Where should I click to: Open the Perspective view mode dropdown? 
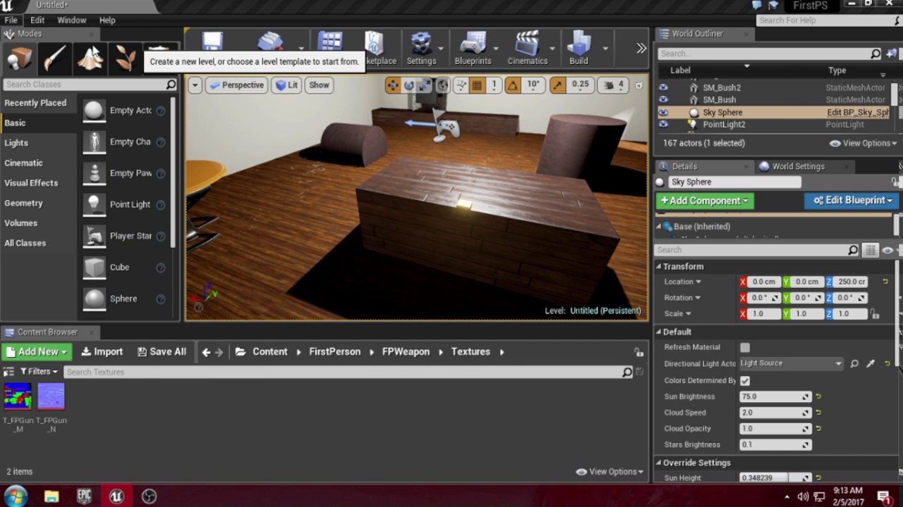coord(236,85)
